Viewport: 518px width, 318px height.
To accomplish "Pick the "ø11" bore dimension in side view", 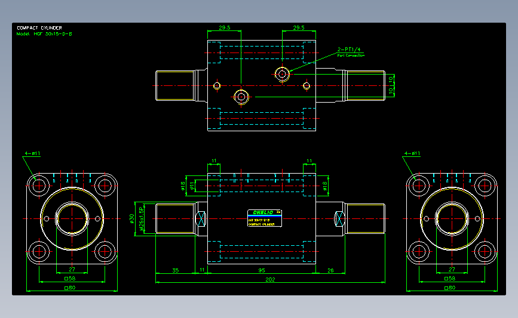I will point(192,186).
